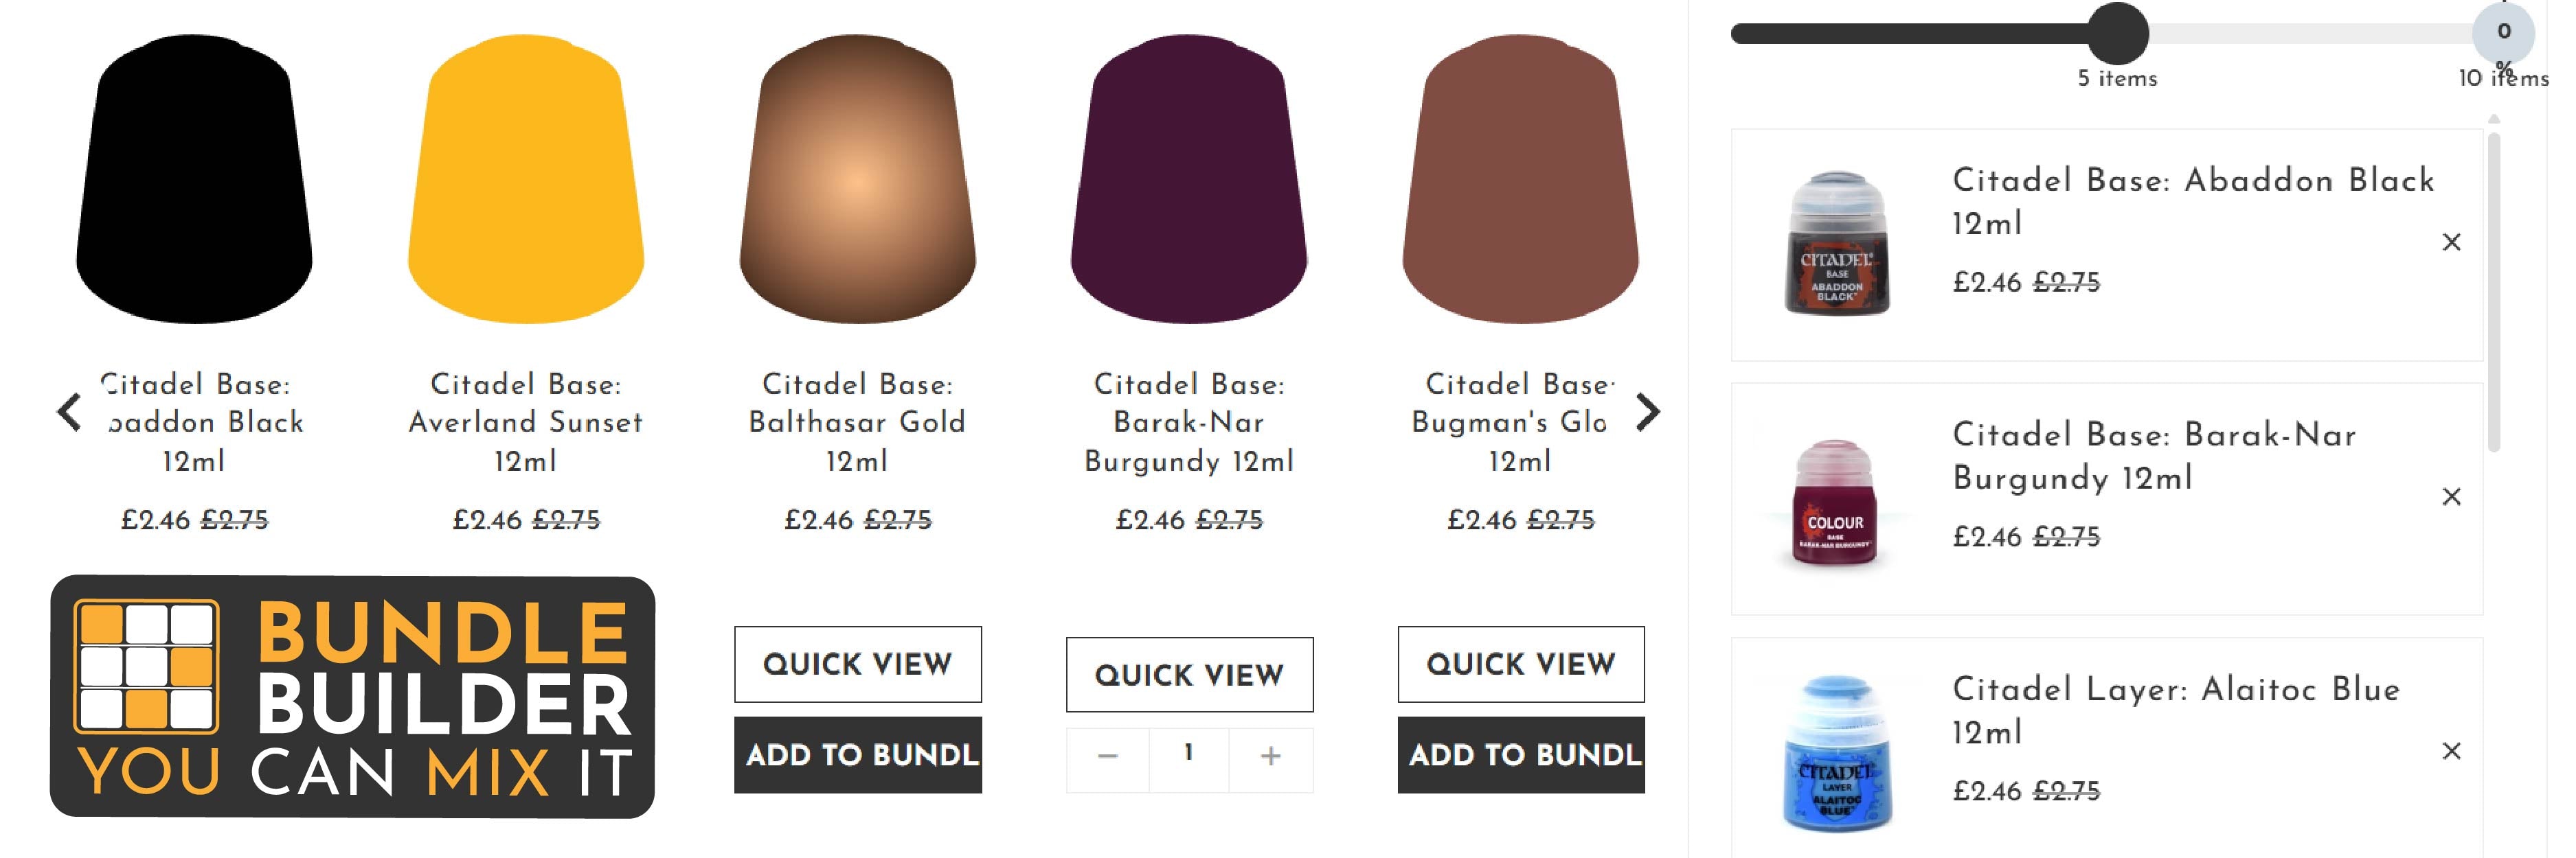Remove Abaddon Black from the bundle
The height and width of the screenshot is (858, 2576).
(x=2451, y=243)
